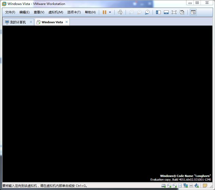Toggle the console view button

pos(193,12)
